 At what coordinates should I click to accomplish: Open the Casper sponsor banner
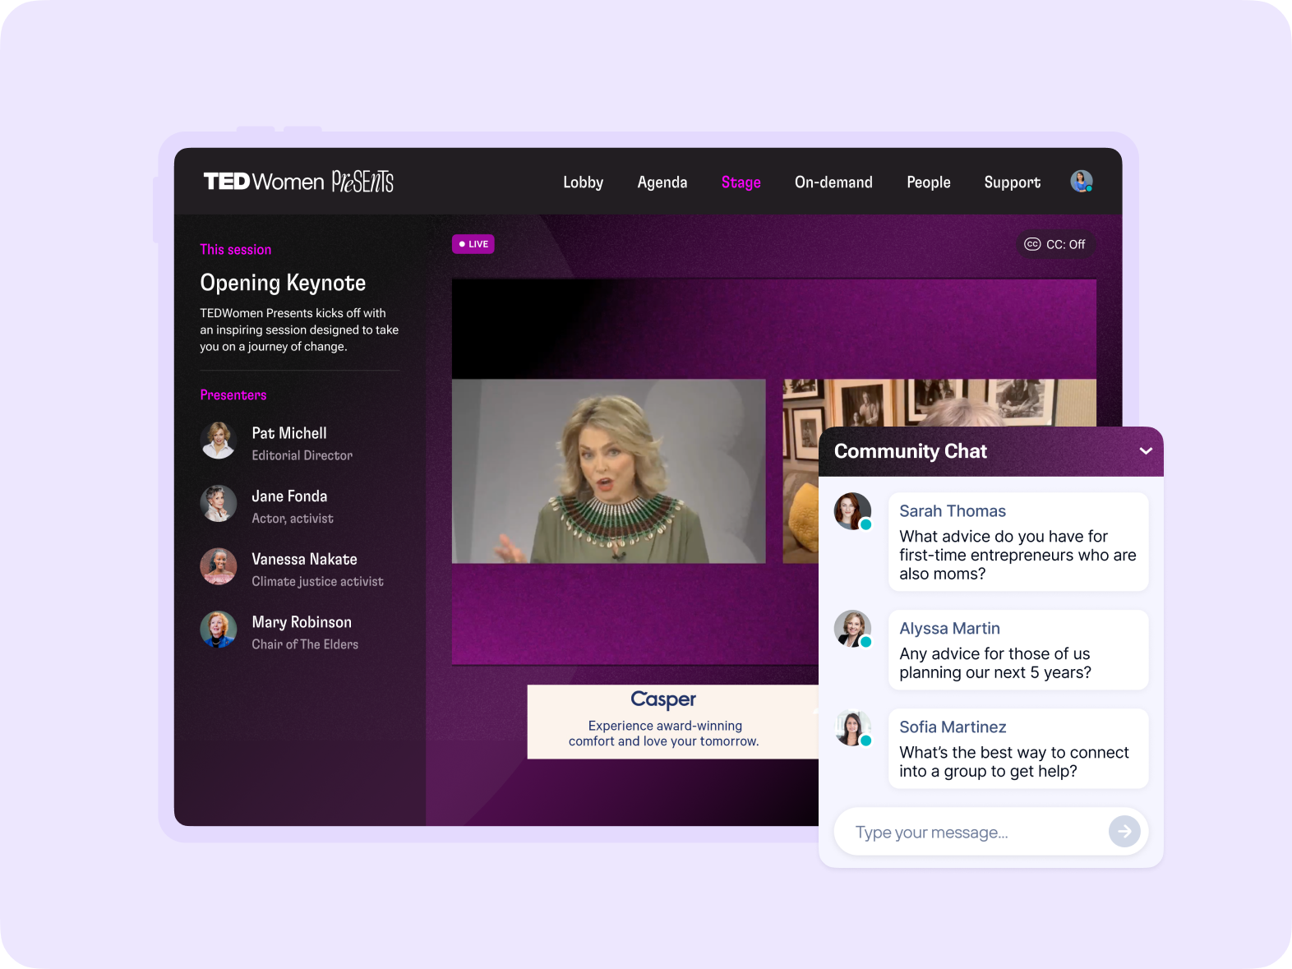click(x=672, y=722)
